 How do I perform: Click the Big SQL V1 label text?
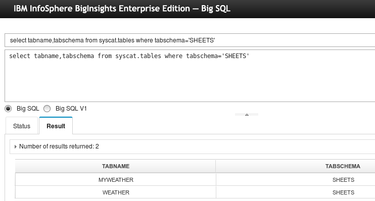[71, 109]
